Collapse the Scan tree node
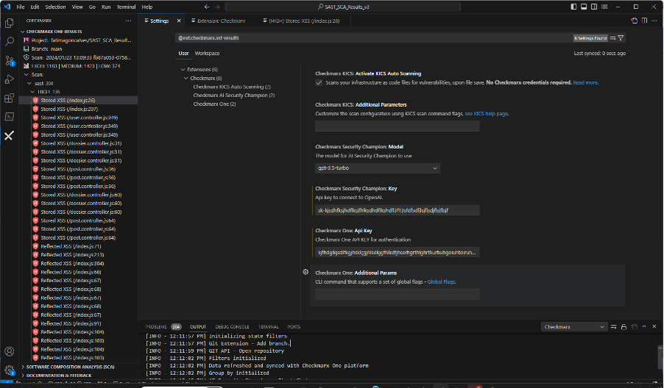Viewport: 664px width, 388px height. coord(27,74)
